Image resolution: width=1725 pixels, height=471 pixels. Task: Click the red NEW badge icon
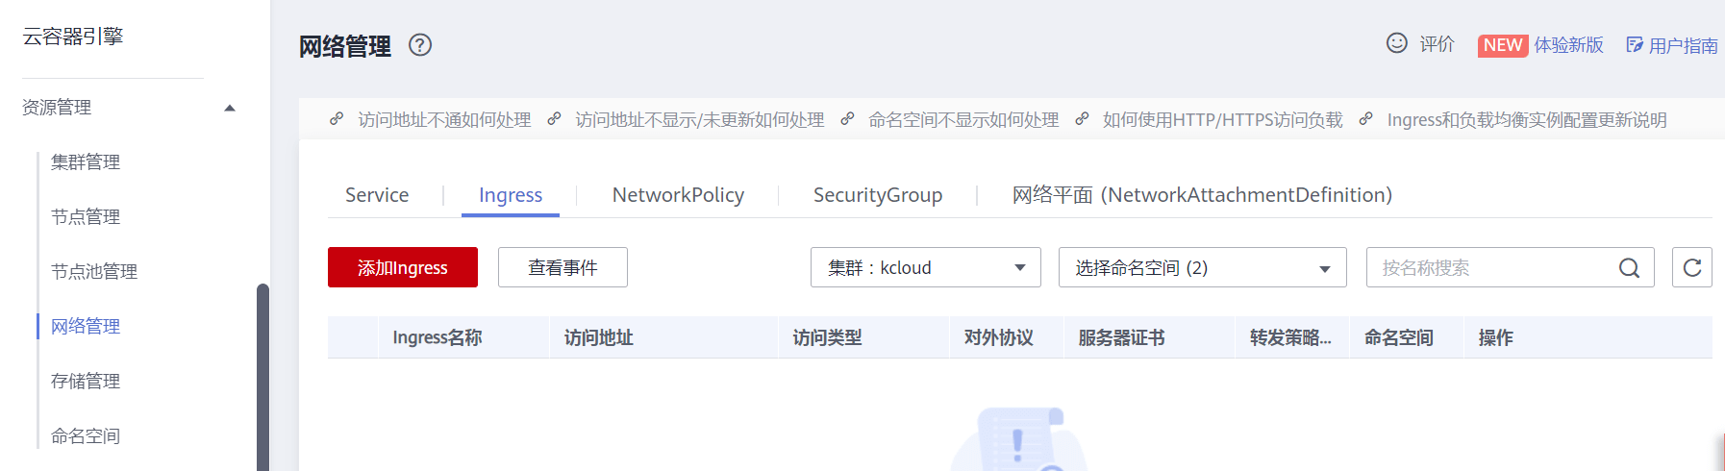pos(1502,45)
